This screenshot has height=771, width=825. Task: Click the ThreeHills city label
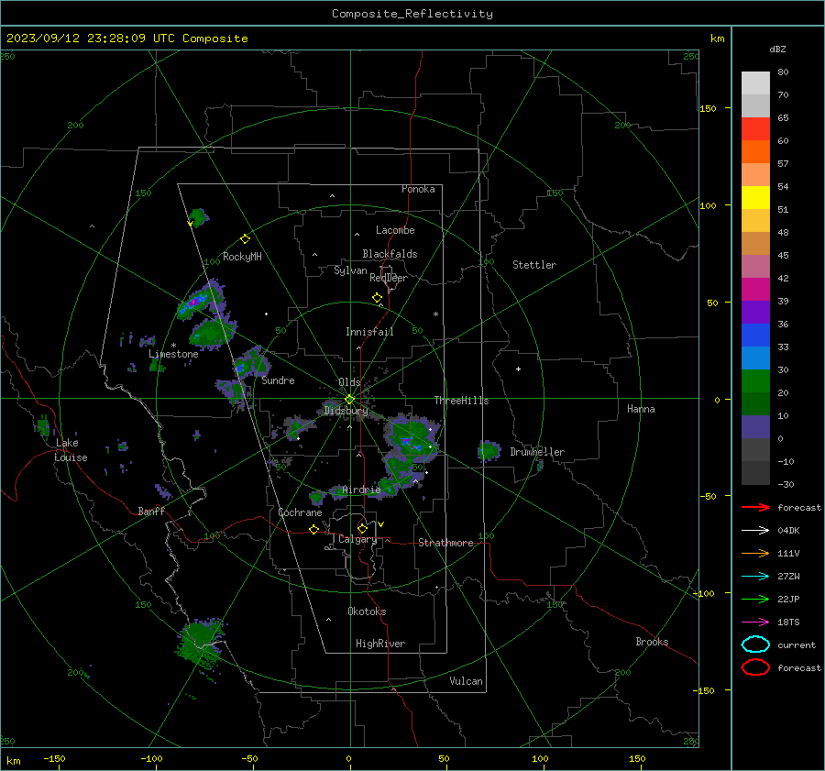tap(461, 401)
